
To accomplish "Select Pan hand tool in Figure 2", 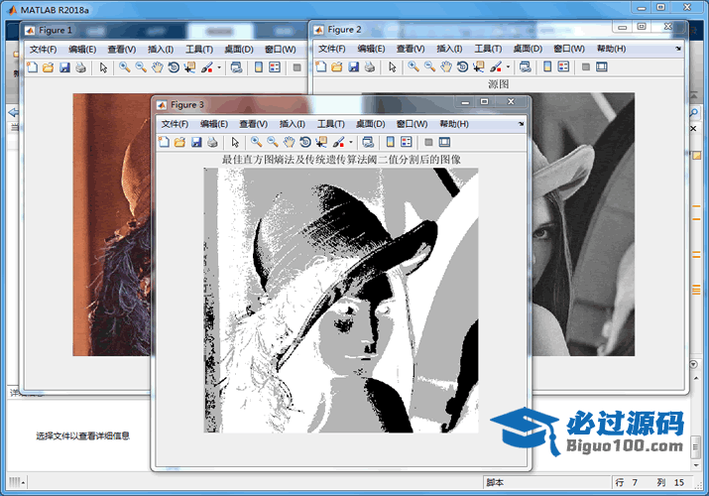I will click(446, 66).
